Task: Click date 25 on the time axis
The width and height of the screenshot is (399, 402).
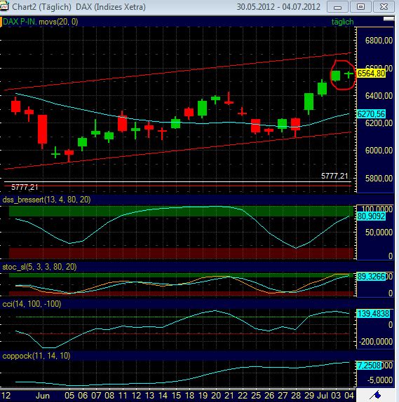Action: tap(256, 396)
